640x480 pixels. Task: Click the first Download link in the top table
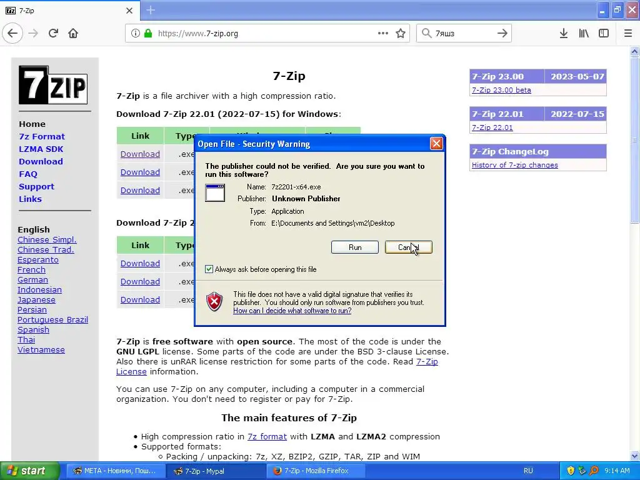click(140, 154)
